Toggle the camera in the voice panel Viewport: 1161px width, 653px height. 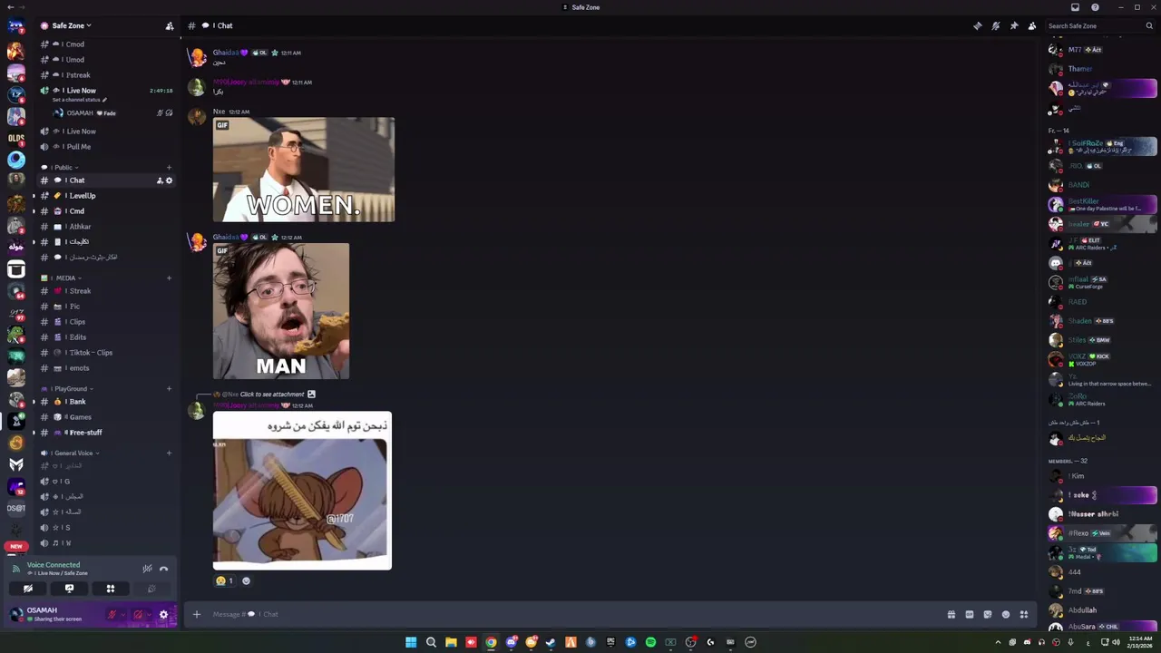click(28, 589)
